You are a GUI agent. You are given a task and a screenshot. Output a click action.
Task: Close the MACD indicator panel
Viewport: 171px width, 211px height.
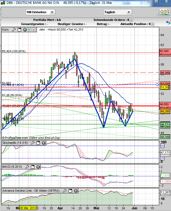click(38, 167)
